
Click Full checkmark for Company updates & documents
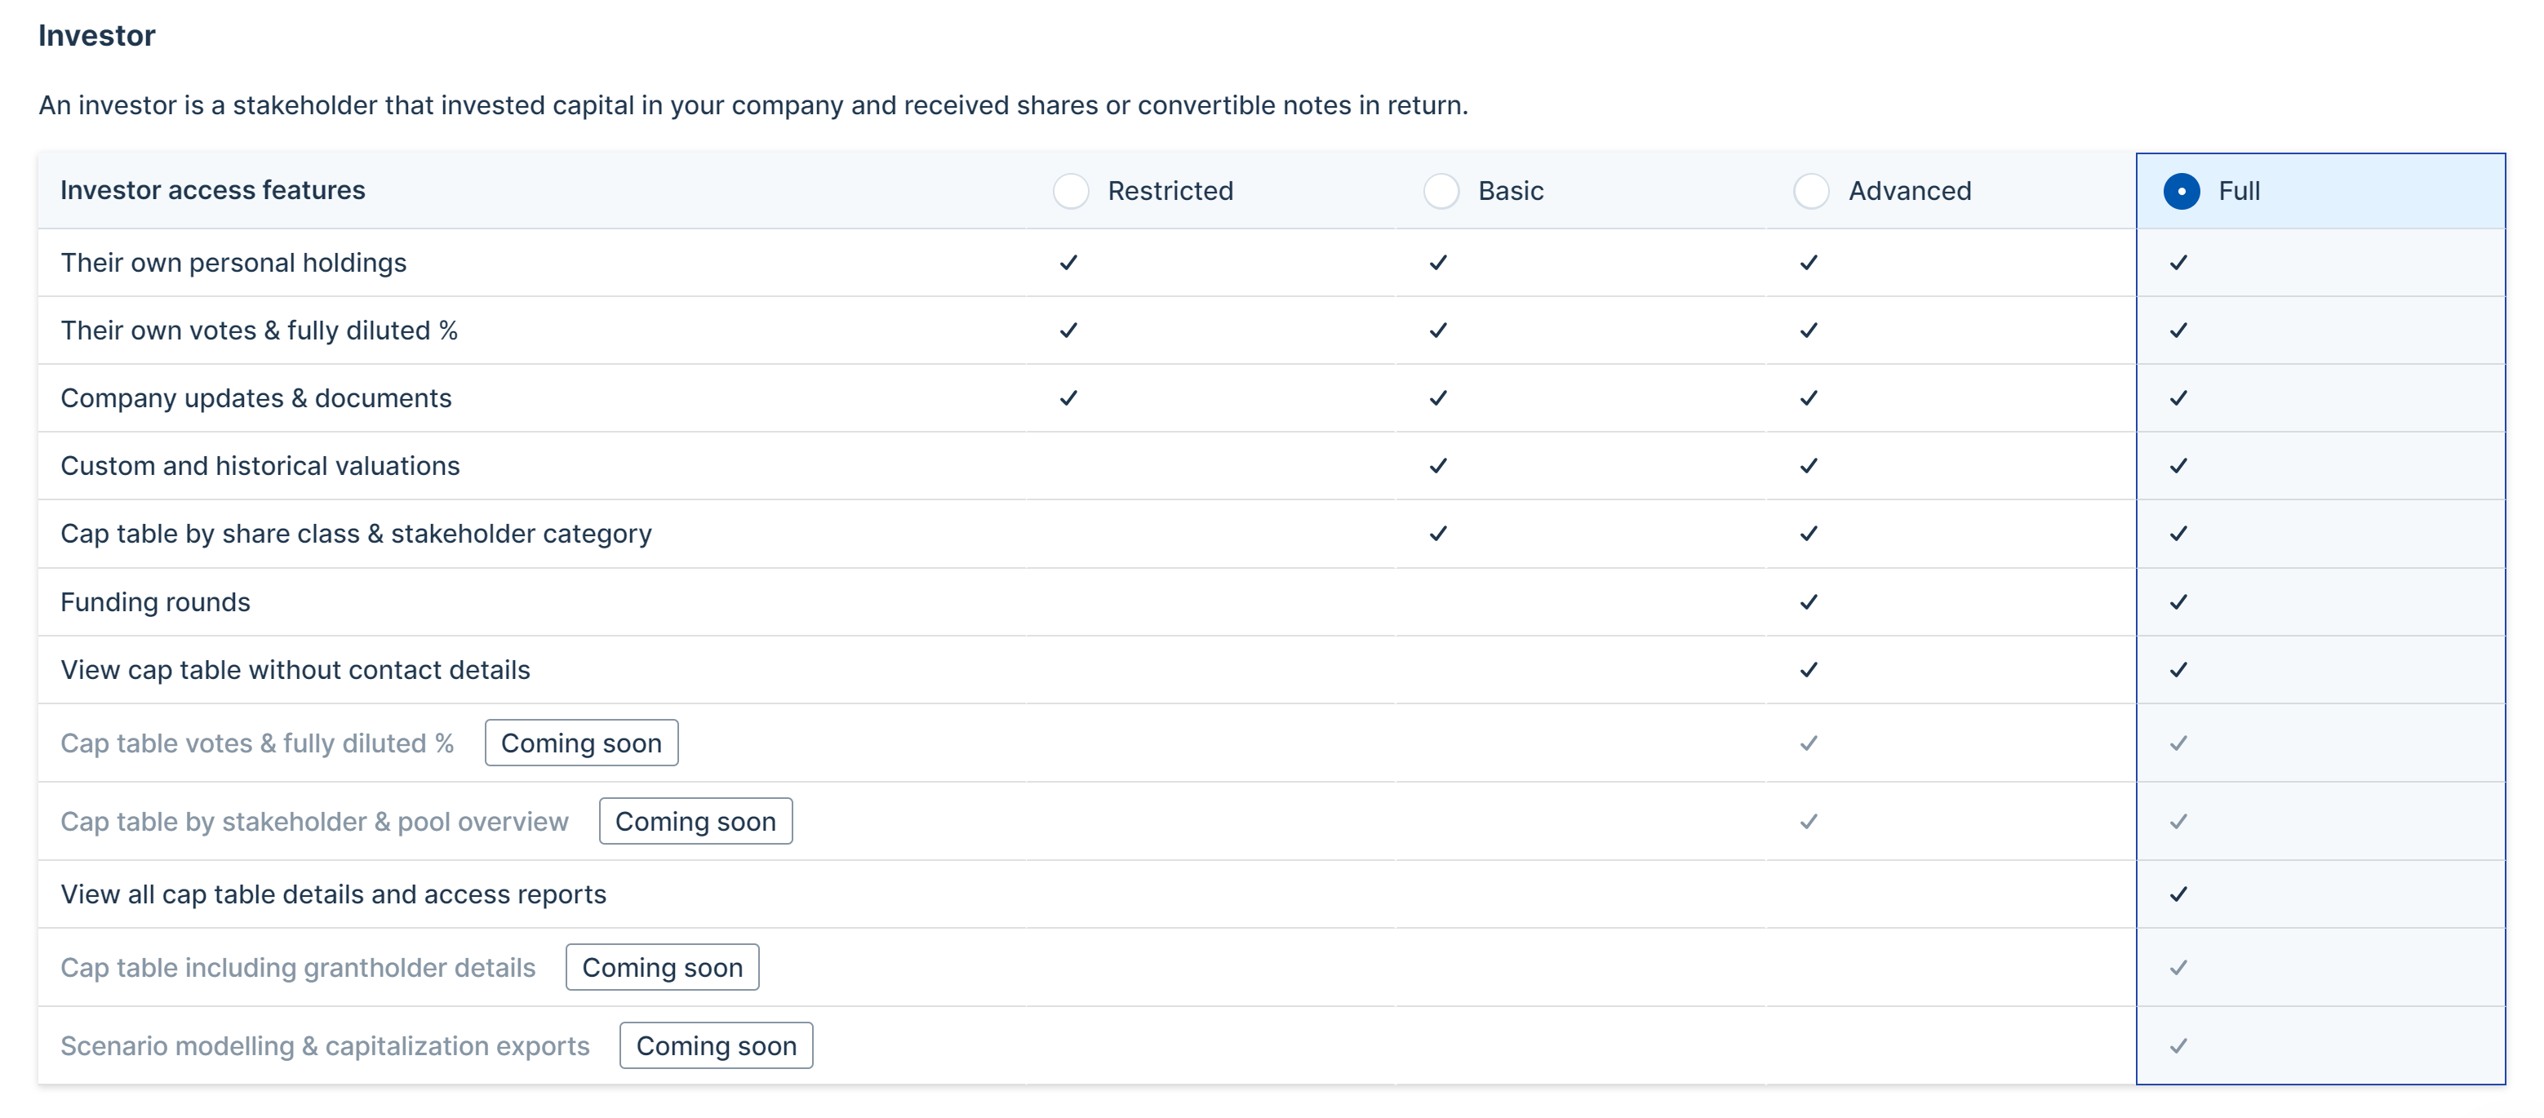(2180, 398)
